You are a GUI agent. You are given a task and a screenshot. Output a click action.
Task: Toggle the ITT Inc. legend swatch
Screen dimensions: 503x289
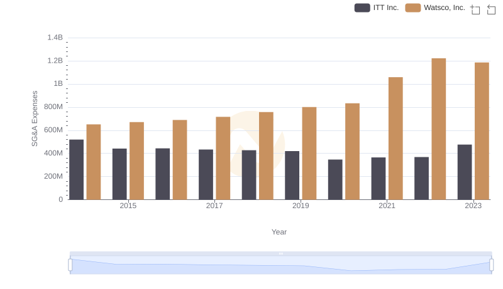click(x=362, y=8)
